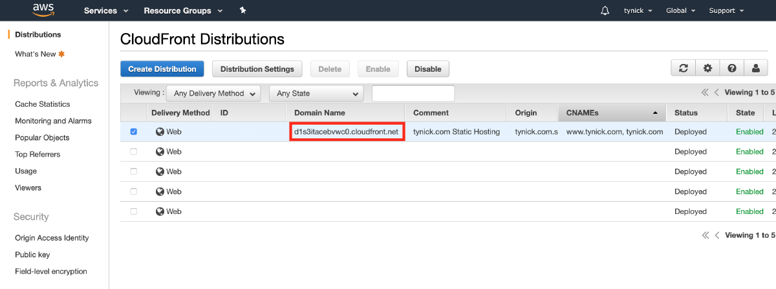Open Public key page in sidebar
Image resolution: width=776 pixels, height=289 pixels.
tap(32, 255)
